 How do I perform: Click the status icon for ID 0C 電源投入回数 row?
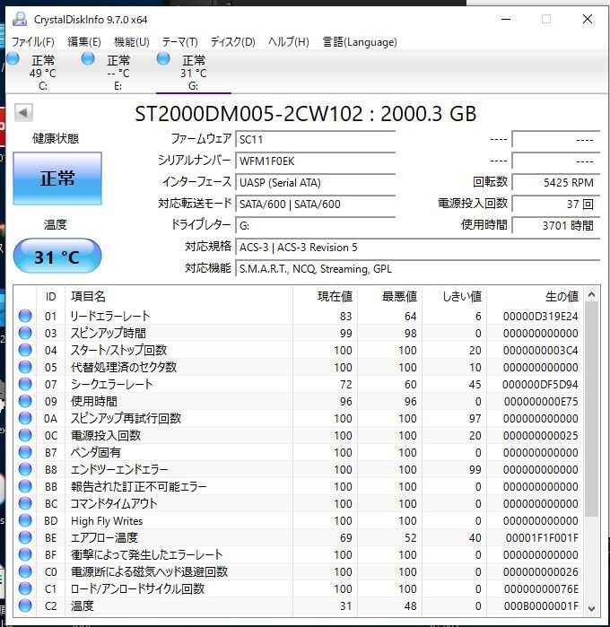coord(25,435)
